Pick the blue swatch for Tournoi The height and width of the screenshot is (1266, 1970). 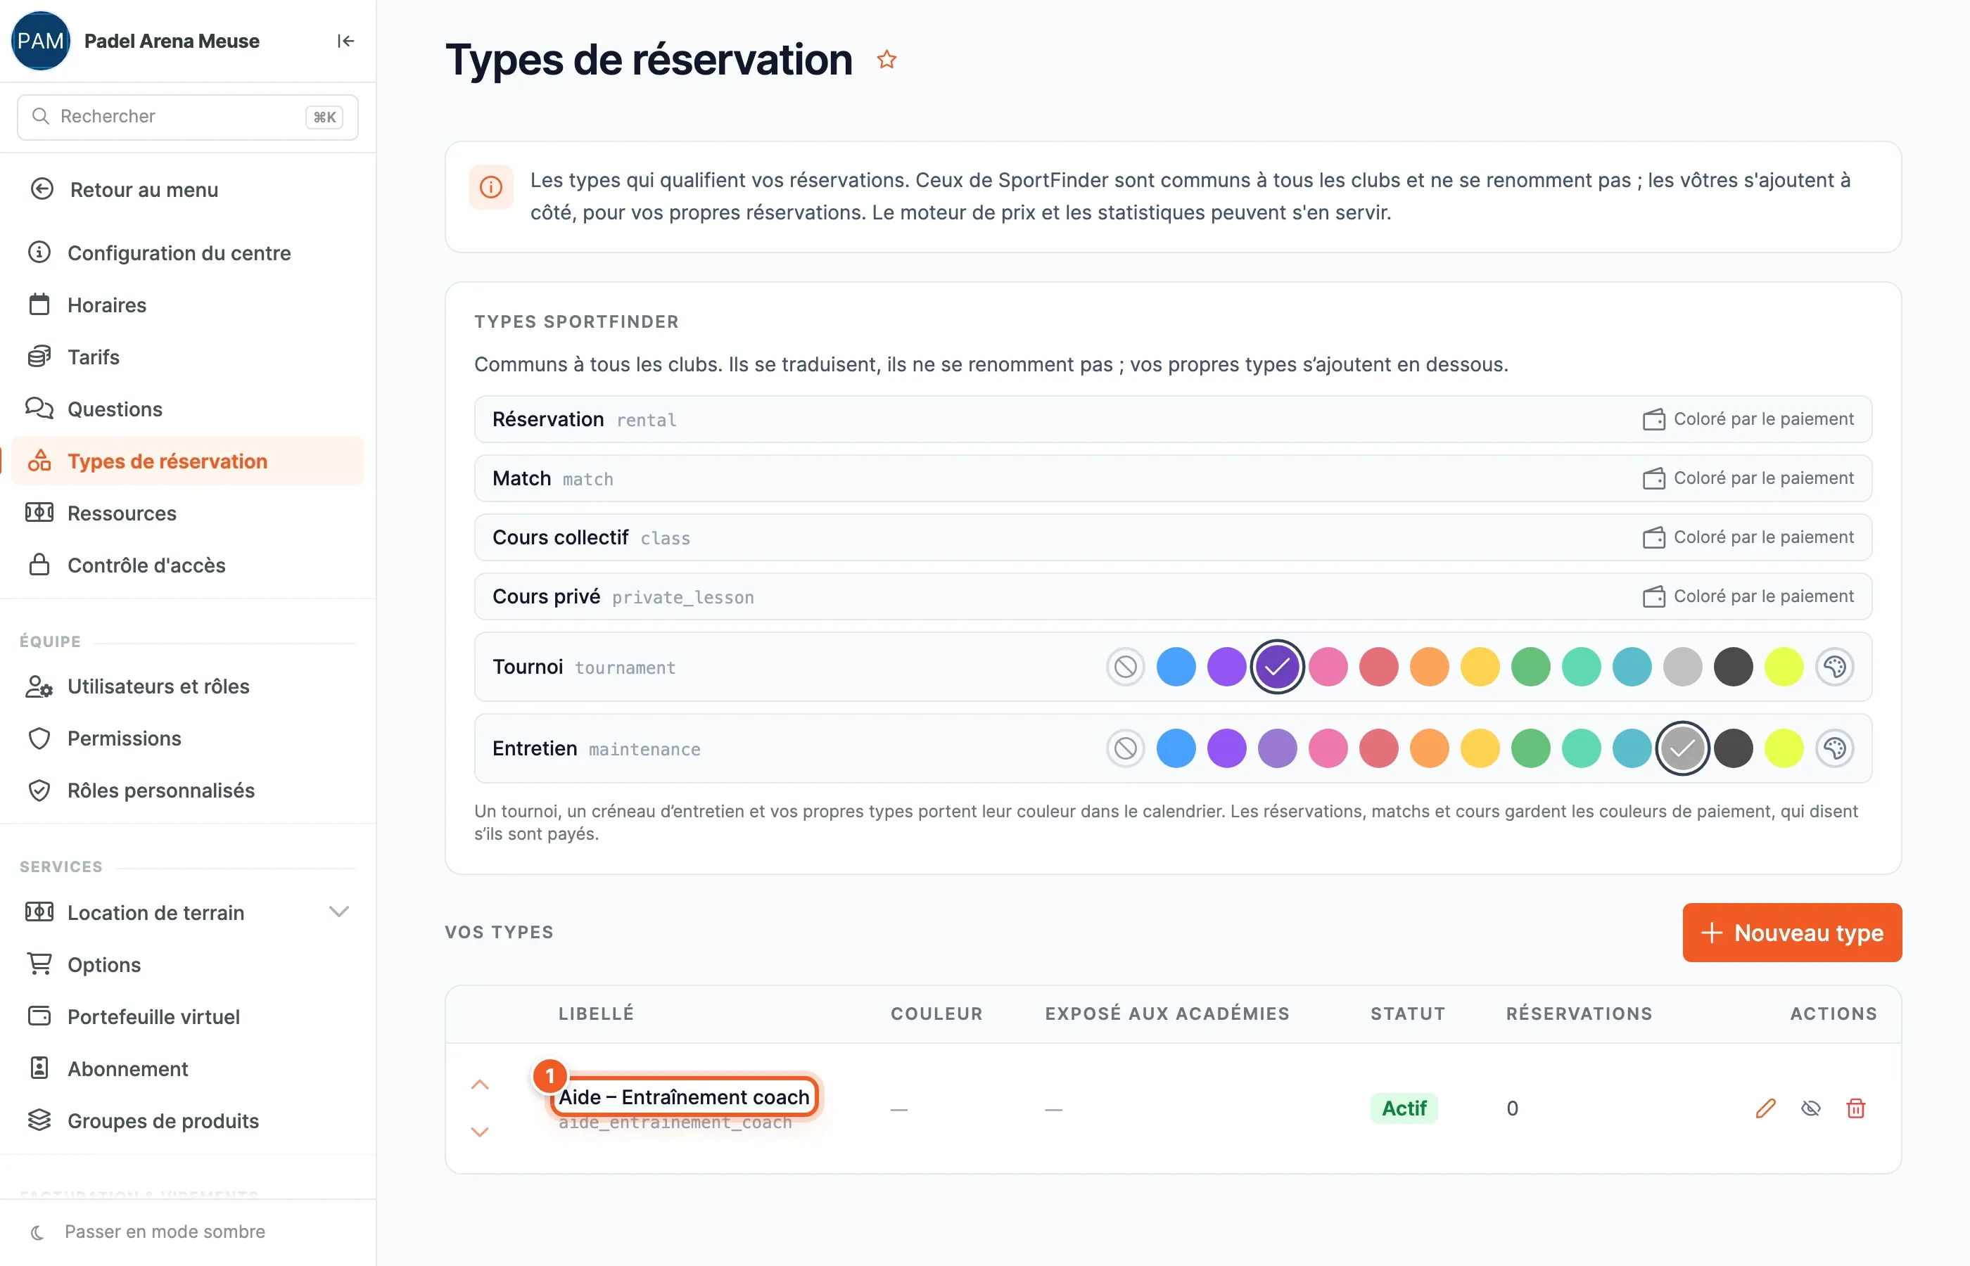click(x=1176, y=667)
